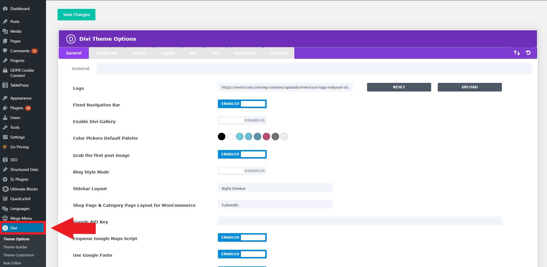Toggle Grab the first post image

242,154
